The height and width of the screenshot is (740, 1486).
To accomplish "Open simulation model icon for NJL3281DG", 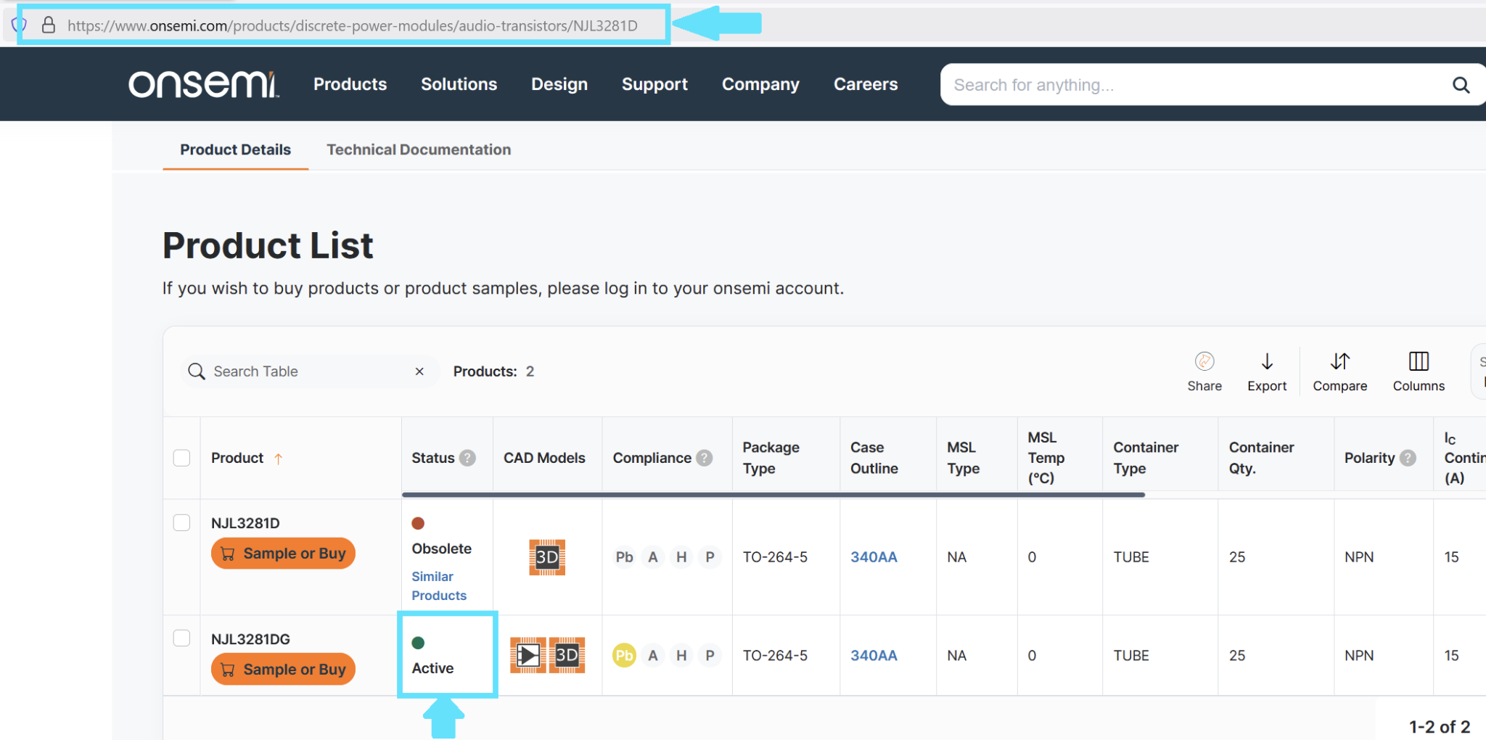I will coord(528,655).
